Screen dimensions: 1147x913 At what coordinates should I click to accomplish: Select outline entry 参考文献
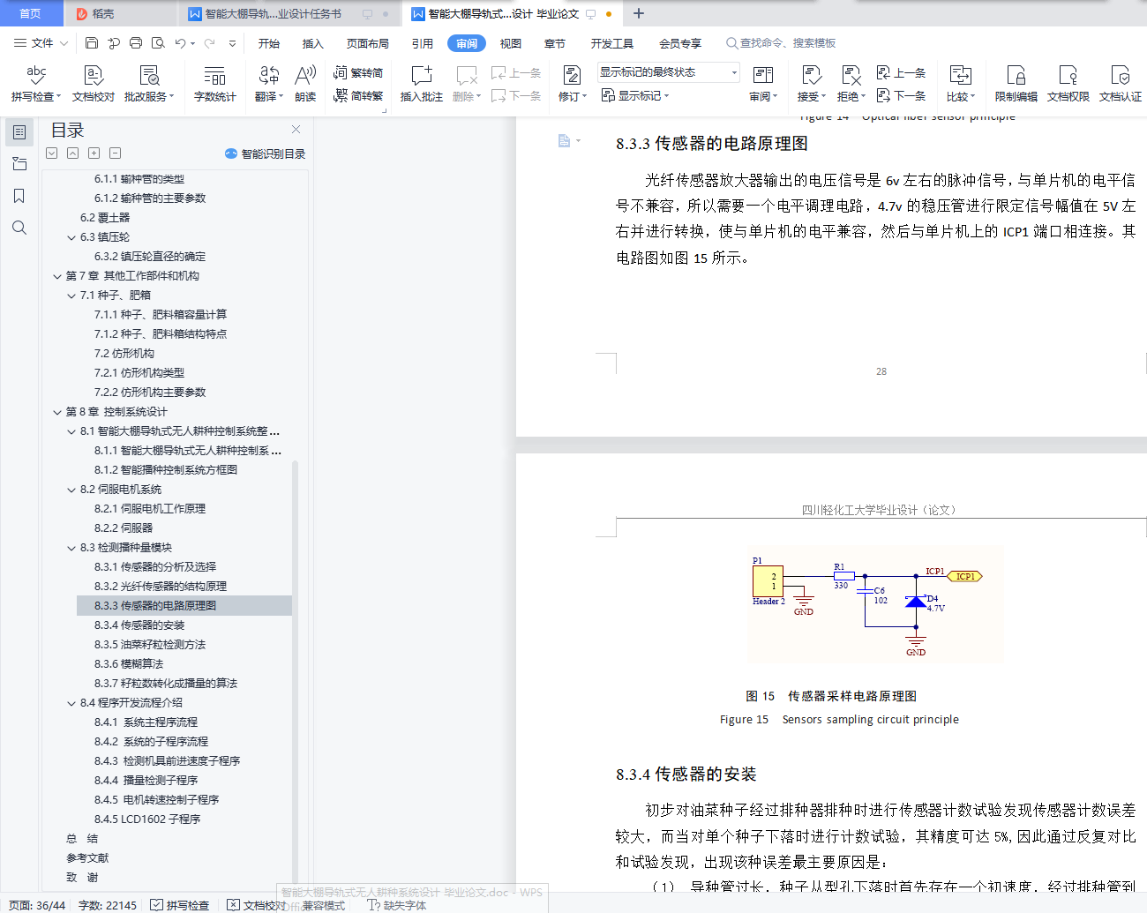pos(87,858)
